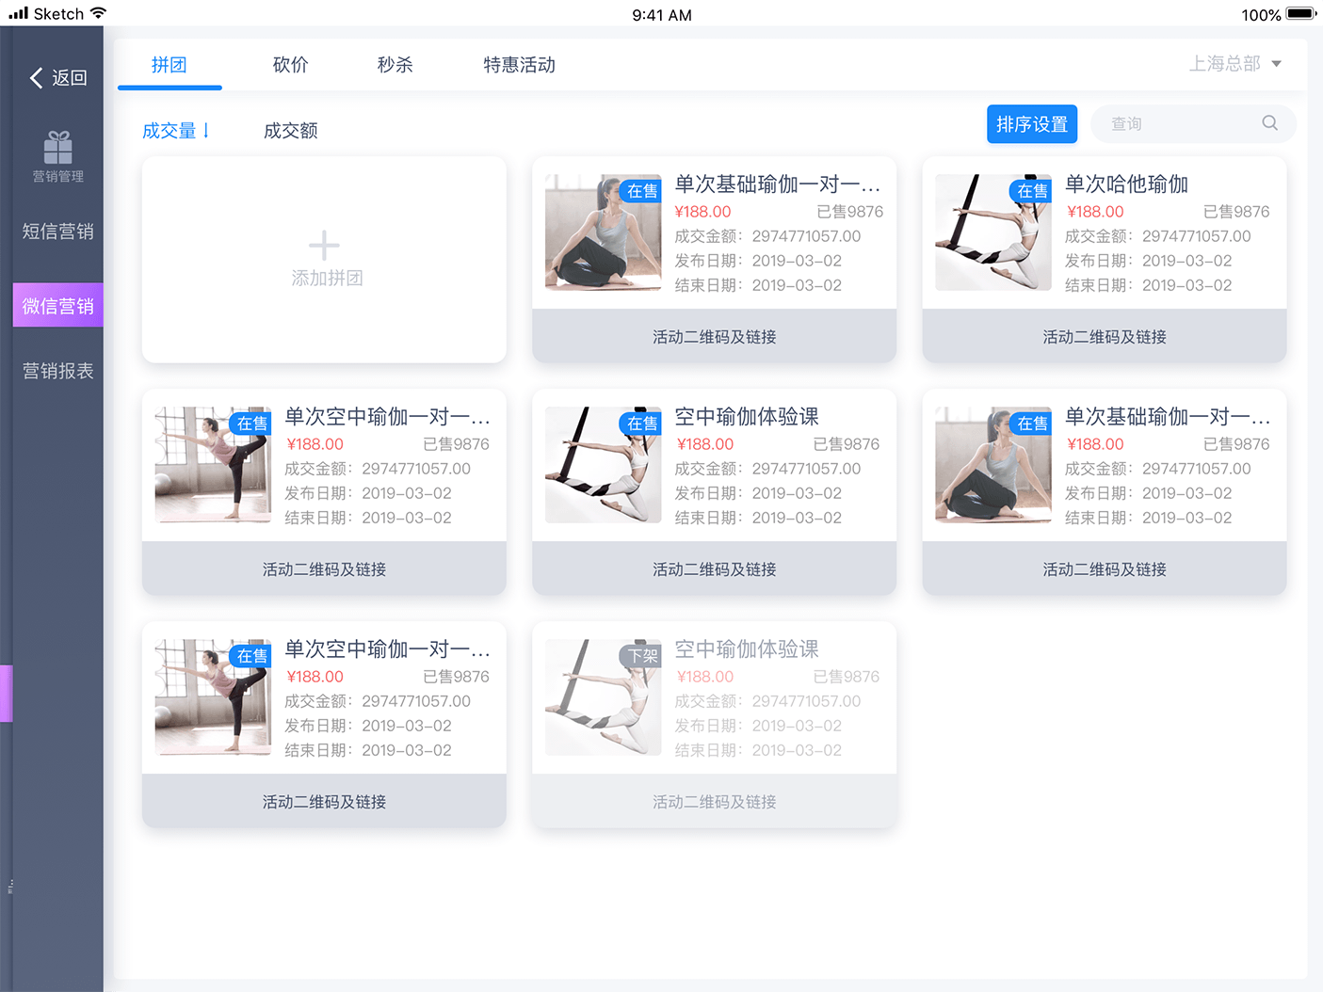Toggle sort order by 成交量

176,131
